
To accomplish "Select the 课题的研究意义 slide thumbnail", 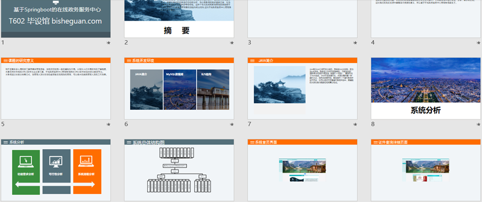I will 56,89.
